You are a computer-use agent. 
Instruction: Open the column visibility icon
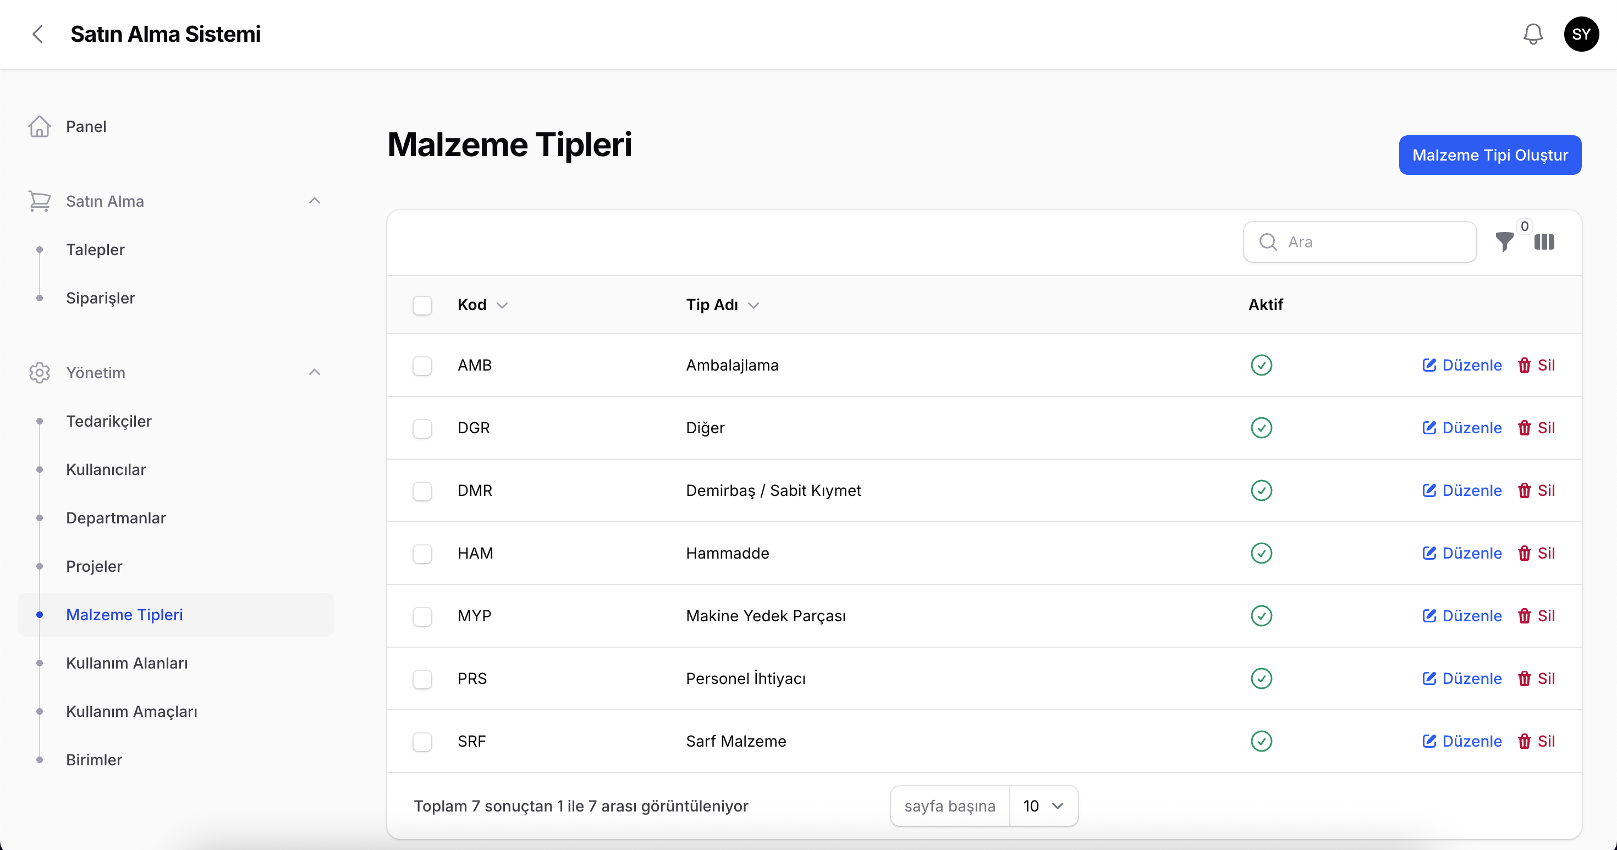pos(1545,242)
